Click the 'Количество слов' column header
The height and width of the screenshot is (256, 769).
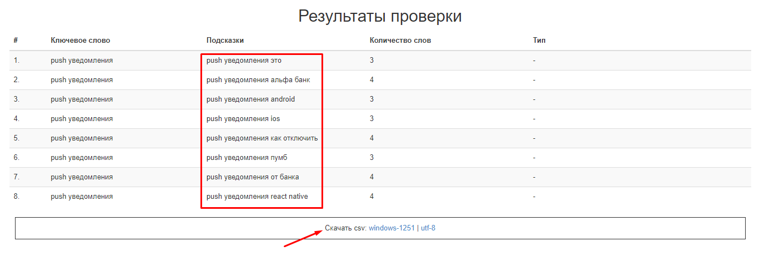click(x=400, y=41)
